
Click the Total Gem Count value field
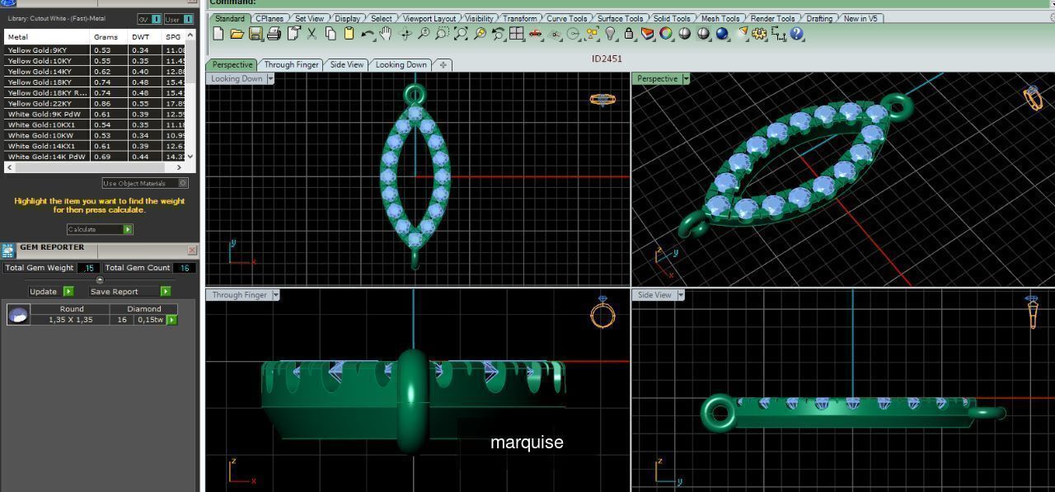(x=185, y=267)
